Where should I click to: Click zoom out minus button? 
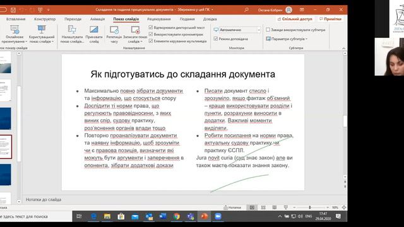point(294,207)
